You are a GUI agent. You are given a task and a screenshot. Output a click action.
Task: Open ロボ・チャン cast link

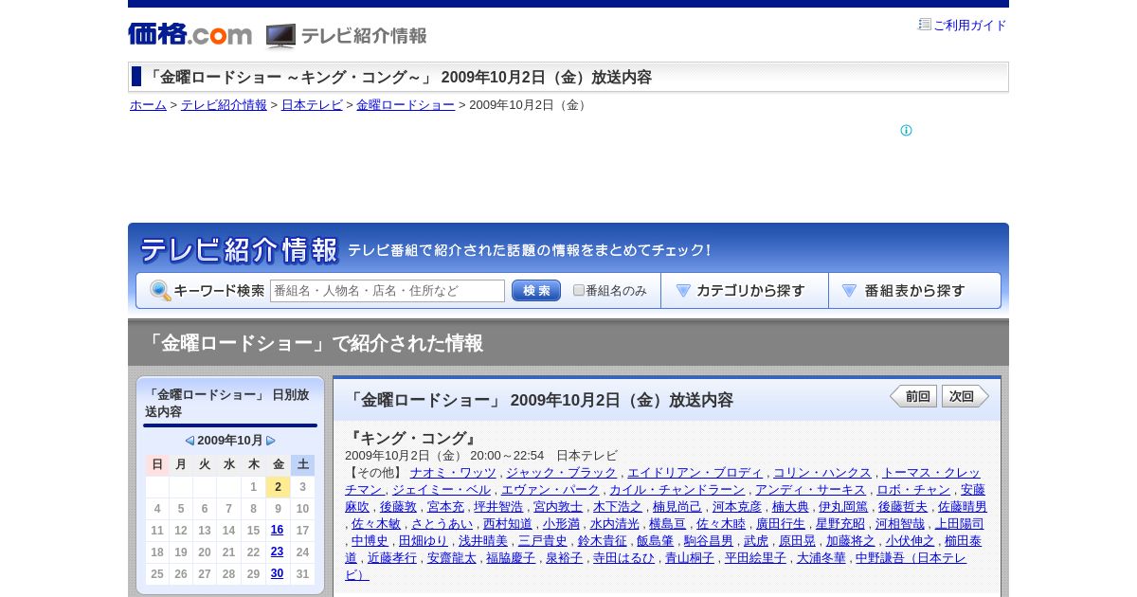[x=913, y=490]
